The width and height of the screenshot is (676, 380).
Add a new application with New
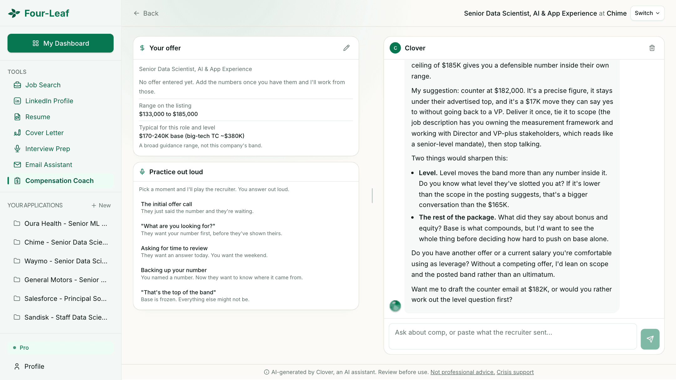[x=101, y=205]
